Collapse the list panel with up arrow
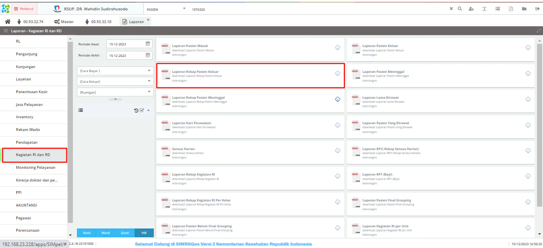This screenshot has width=543, height=248. click(149, 110)
